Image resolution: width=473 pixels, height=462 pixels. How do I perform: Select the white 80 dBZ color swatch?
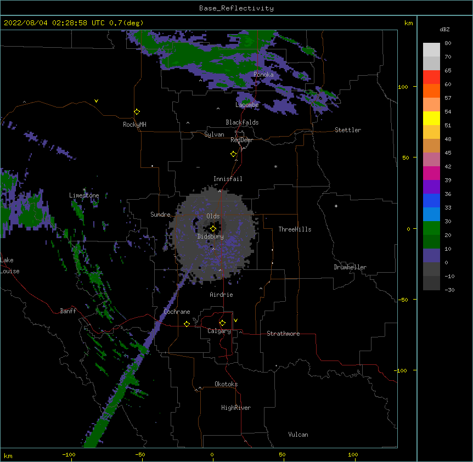pyautogui.click(x=431, y=50)
